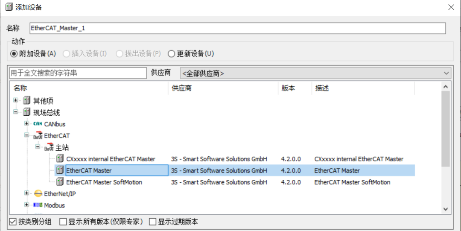Click the 供应商 column header
Viewport: 461px width, 231px height.
[223, 88]
